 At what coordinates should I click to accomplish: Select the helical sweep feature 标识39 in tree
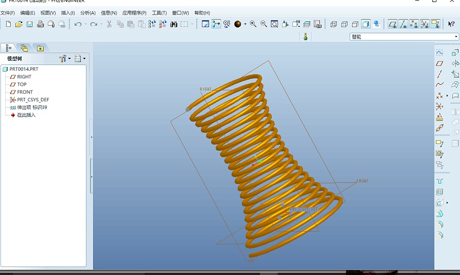tap(32, 107)
